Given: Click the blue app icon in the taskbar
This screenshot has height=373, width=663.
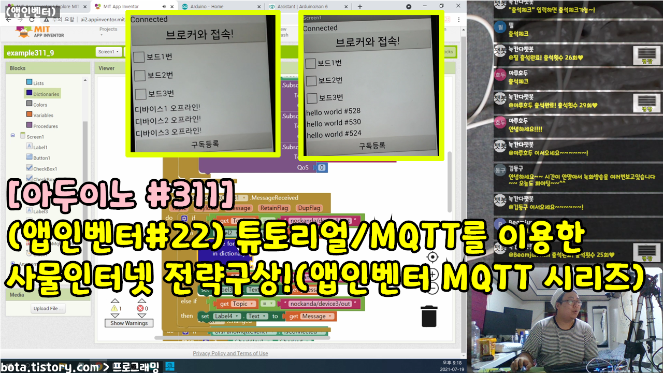Looking at the screenshot, I should pos(169,366).
